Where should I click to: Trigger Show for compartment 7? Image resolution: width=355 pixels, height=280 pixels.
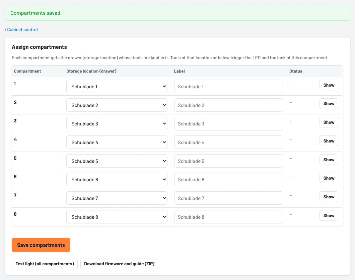329,197
